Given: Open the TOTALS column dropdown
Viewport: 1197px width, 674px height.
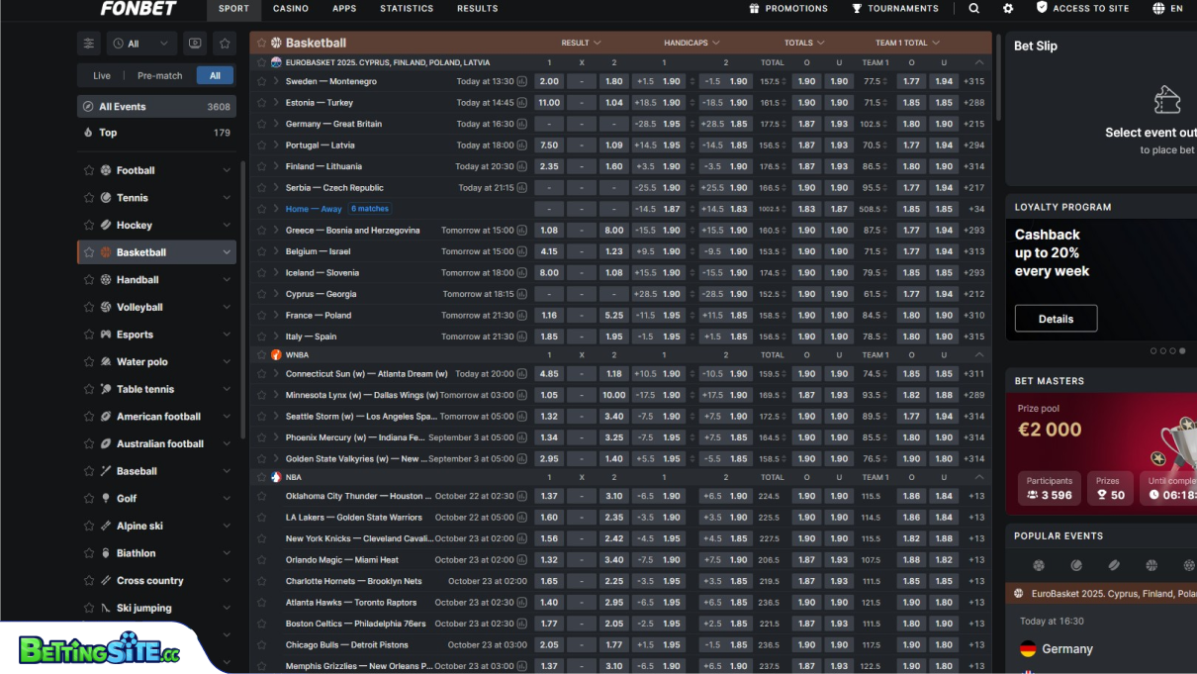Looking at the screenshot, I should [x=804, y=43].
